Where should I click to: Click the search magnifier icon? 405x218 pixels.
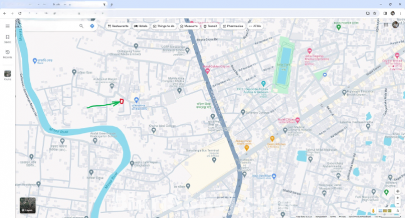81,26
